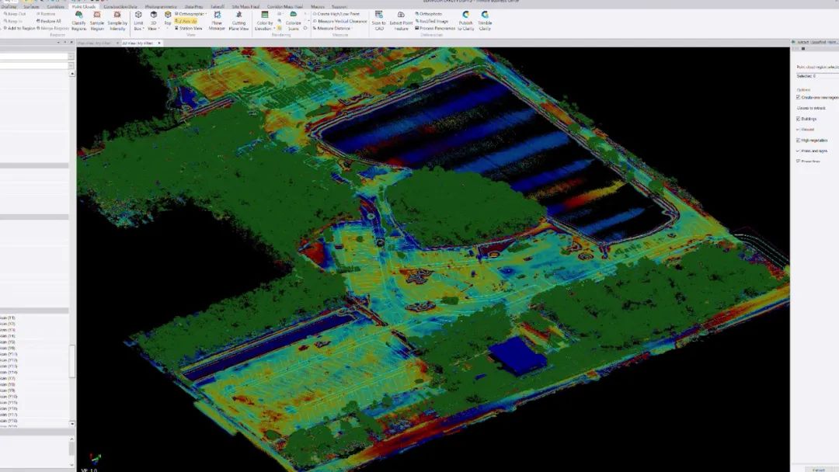
Task: Activate the Cutting Plane View tool
Action: (x=238, y=19)
